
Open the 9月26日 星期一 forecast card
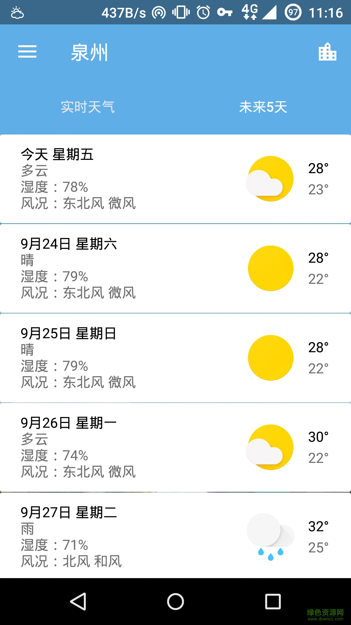(130, 447)
